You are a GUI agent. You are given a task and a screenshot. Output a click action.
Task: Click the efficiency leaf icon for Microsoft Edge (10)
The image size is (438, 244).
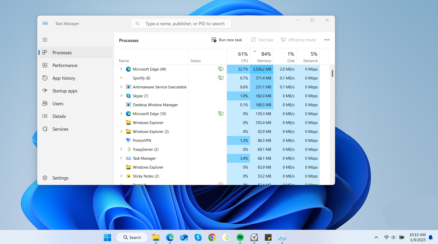(221, 114)
